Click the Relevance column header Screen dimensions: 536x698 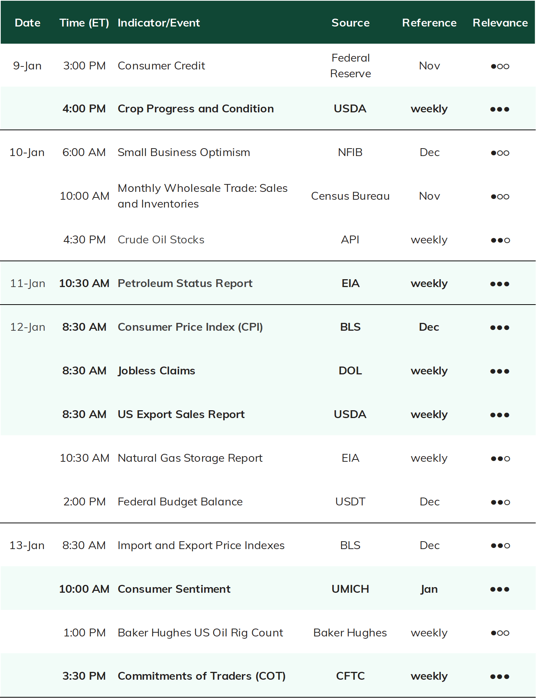click(500, 23)
